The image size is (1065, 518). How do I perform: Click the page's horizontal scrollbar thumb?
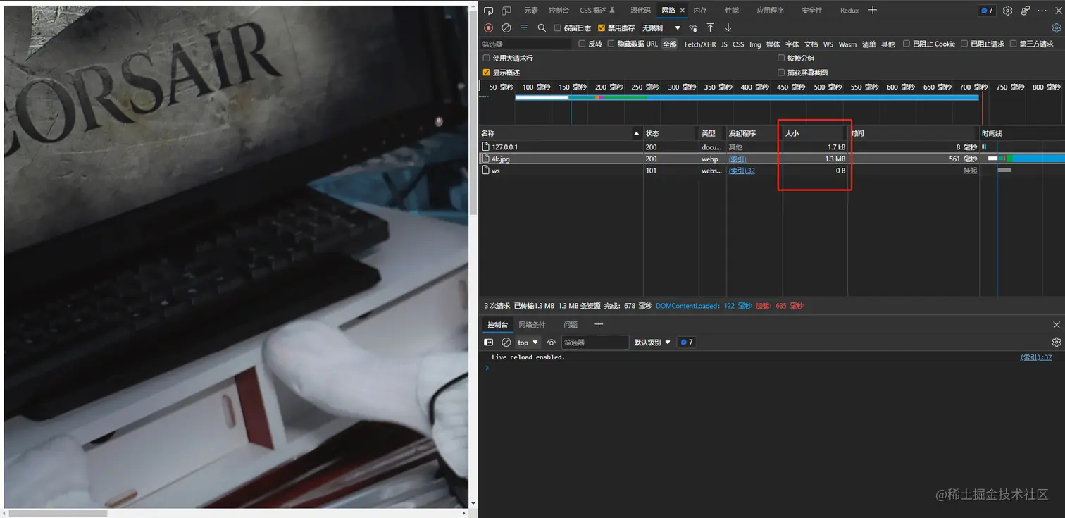coord(58,513)
